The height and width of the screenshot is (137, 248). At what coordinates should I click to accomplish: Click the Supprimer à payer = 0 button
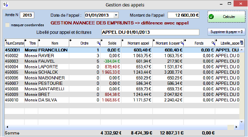[226, 32]
